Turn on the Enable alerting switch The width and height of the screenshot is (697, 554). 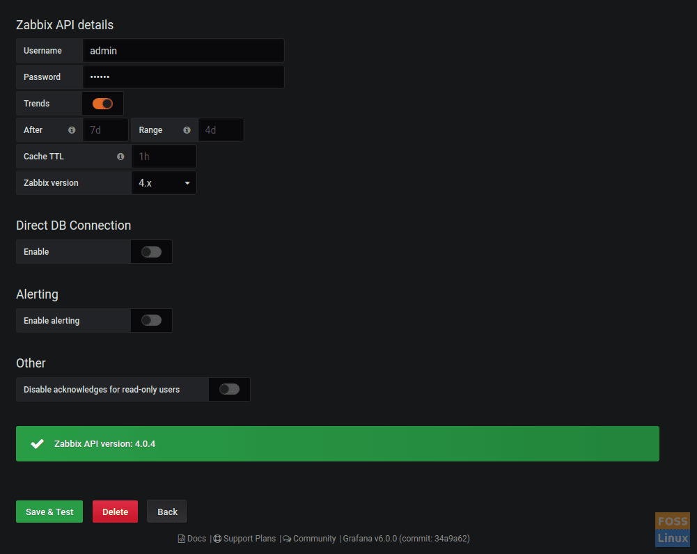coord(151,320)
